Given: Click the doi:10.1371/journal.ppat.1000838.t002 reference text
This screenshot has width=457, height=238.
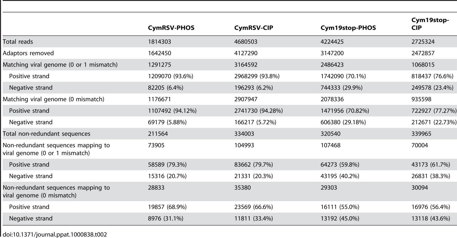Looking at the screenshot, I should point(55,234).
